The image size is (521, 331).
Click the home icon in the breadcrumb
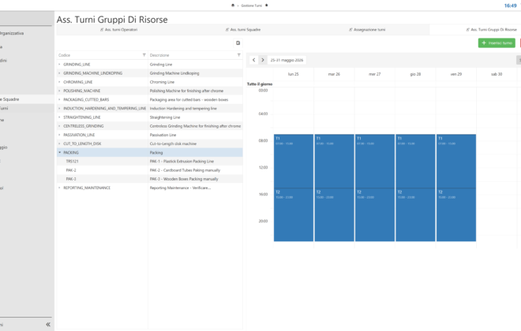point(233,6)
